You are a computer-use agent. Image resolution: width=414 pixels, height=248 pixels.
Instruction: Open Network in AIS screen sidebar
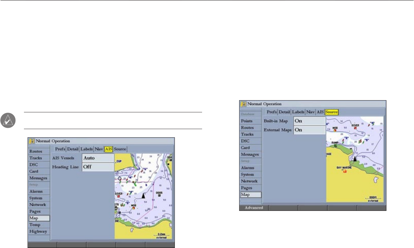tap(39, 205)
